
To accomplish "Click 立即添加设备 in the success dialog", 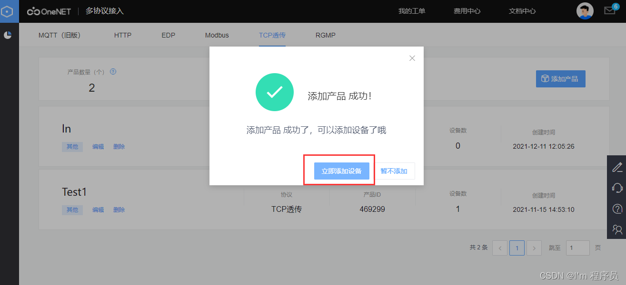I will (x=342, y=171).
